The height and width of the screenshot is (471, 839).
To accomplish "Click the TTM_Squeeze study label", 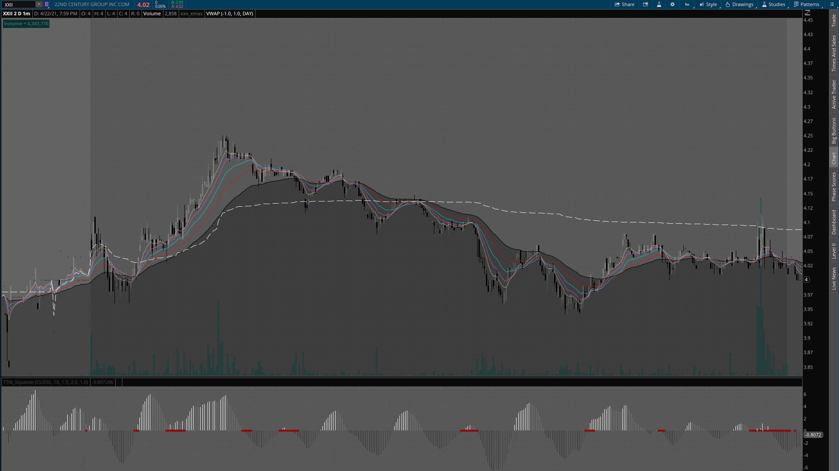I will point(45,382).
